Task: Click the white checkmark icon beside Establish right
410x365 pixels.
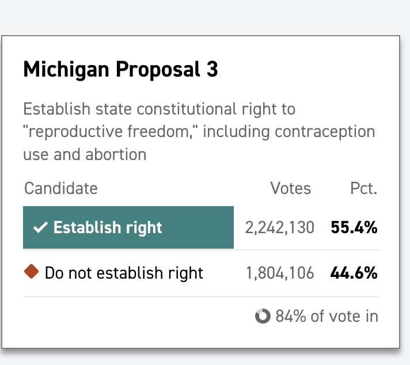Action: (40, 228)
